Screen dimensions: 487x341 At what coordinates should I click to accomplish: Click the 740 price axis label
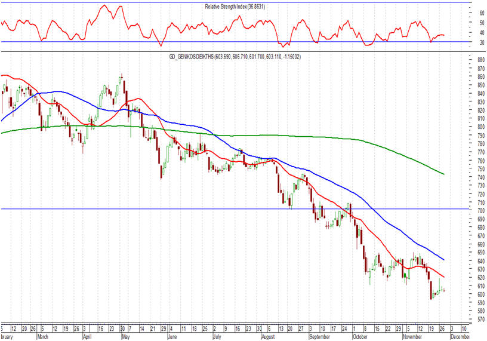point(481,177)
